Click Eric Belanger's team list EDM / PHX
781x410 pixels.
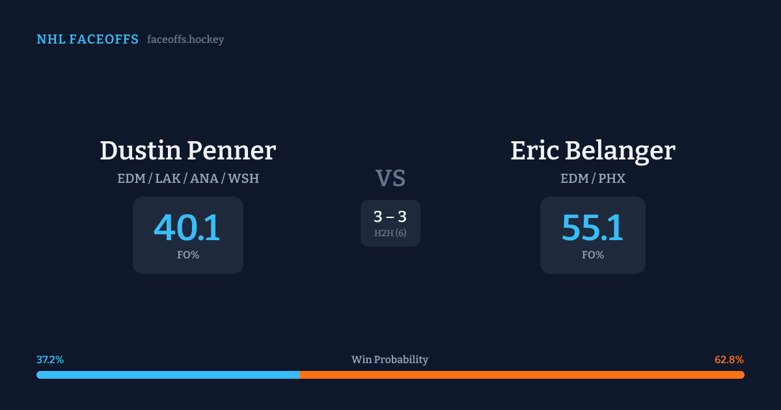pyautogui.click(x=593, y=178)
